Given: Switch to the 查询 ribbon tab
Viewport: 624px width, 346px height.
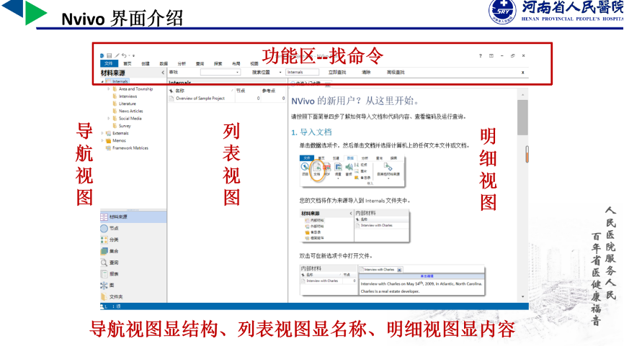Looking at the screenshot, I should tap(200, 63).
